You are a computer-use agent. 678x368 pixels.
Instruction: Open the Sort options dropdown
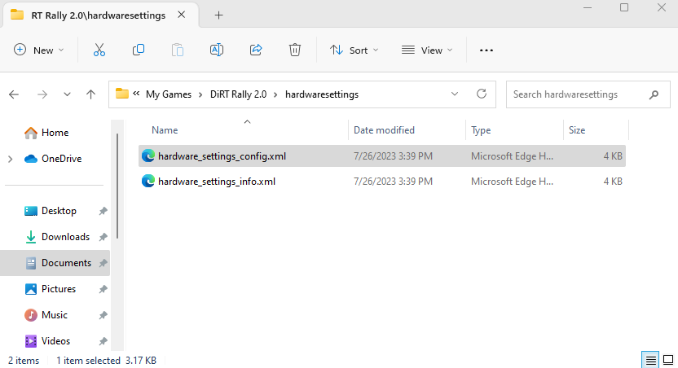pyautogui.click(x=354, y=50)
